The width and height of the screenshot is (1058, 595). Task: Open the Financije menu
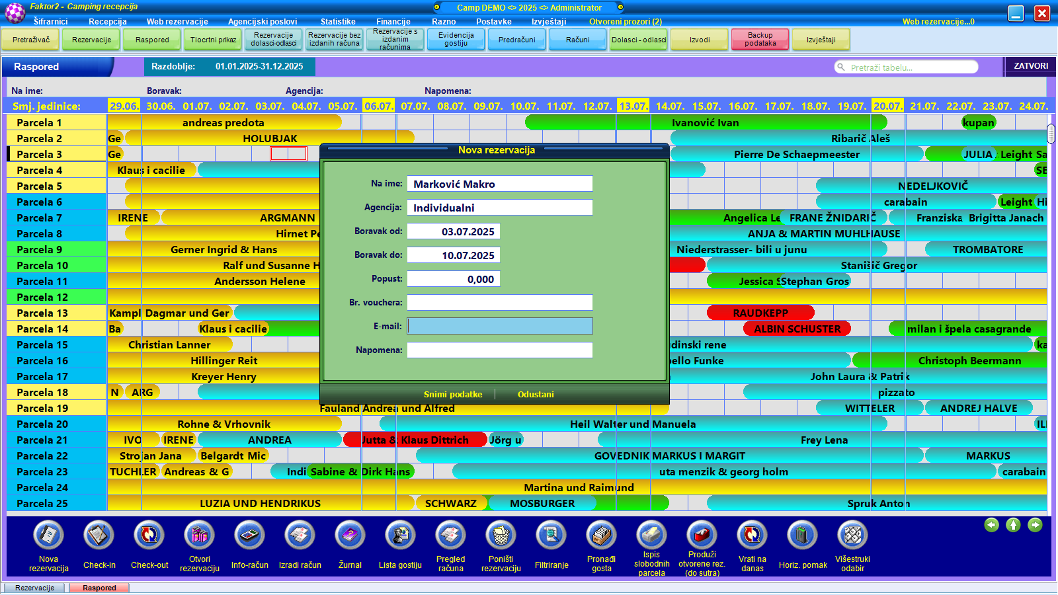[x=393, y=22]
